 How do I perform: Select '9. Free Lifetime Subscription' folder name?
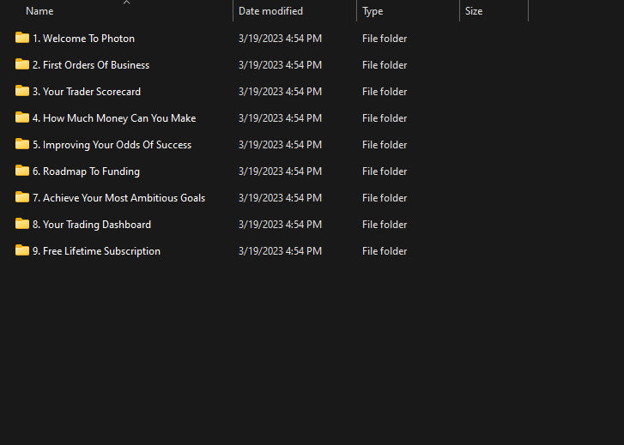[x=96, y=251]
